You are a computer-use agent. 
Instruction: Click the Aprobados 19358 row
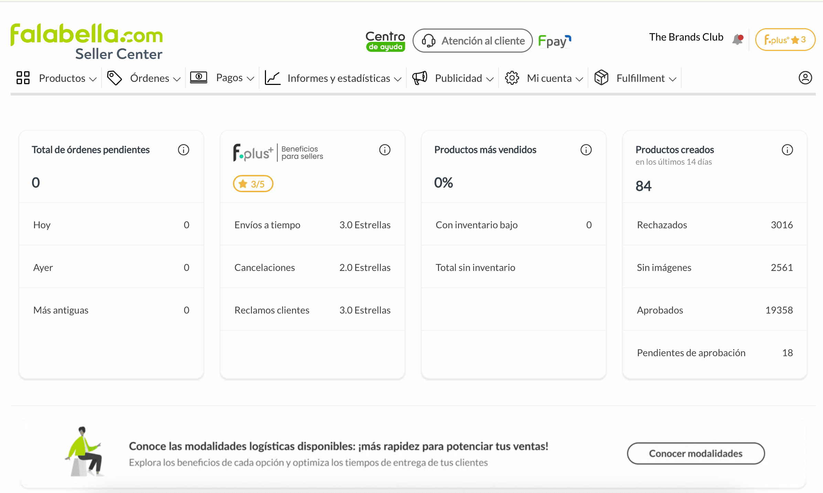715,310
